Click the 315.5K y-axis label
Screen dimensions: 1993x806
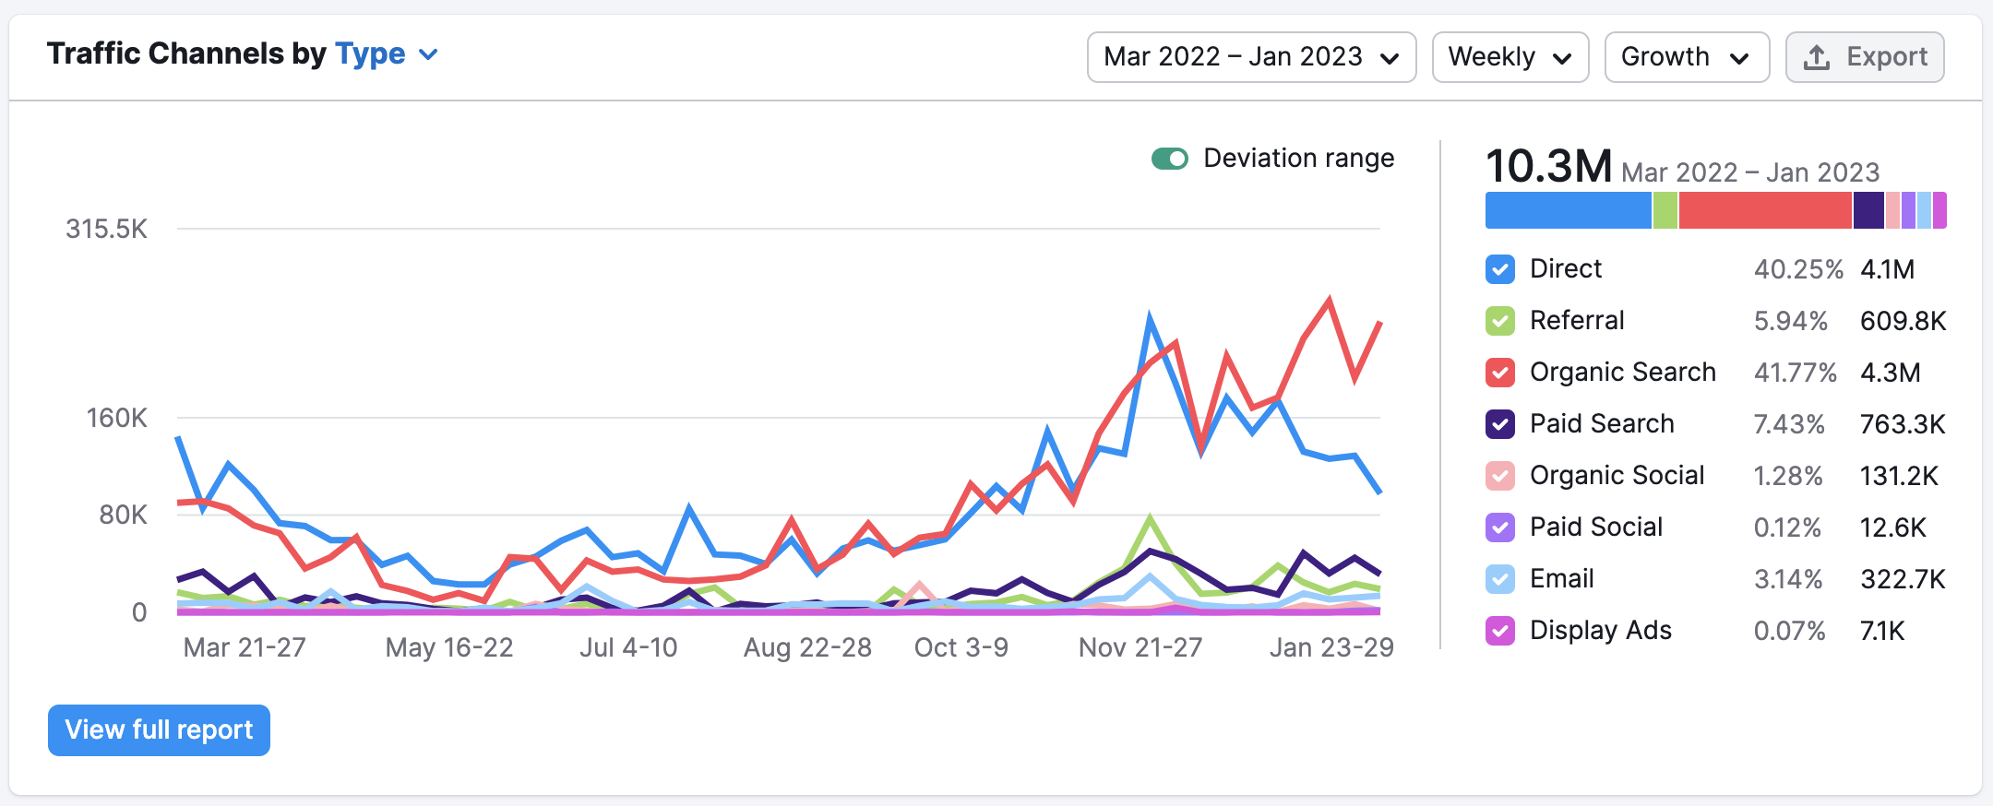106,229
